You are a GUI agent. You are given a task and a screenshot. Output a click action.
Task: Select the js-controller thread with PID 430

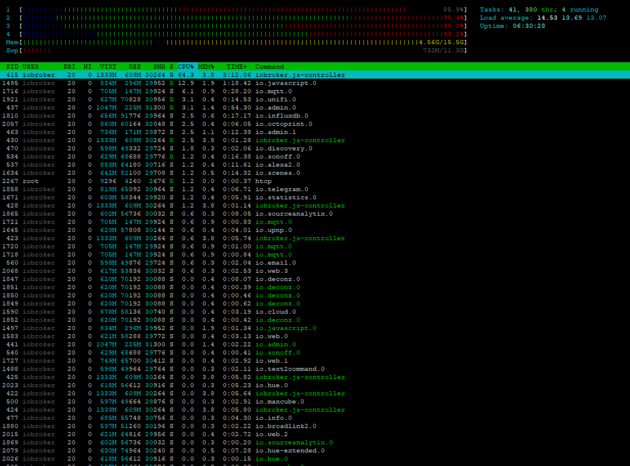(315, 140)
